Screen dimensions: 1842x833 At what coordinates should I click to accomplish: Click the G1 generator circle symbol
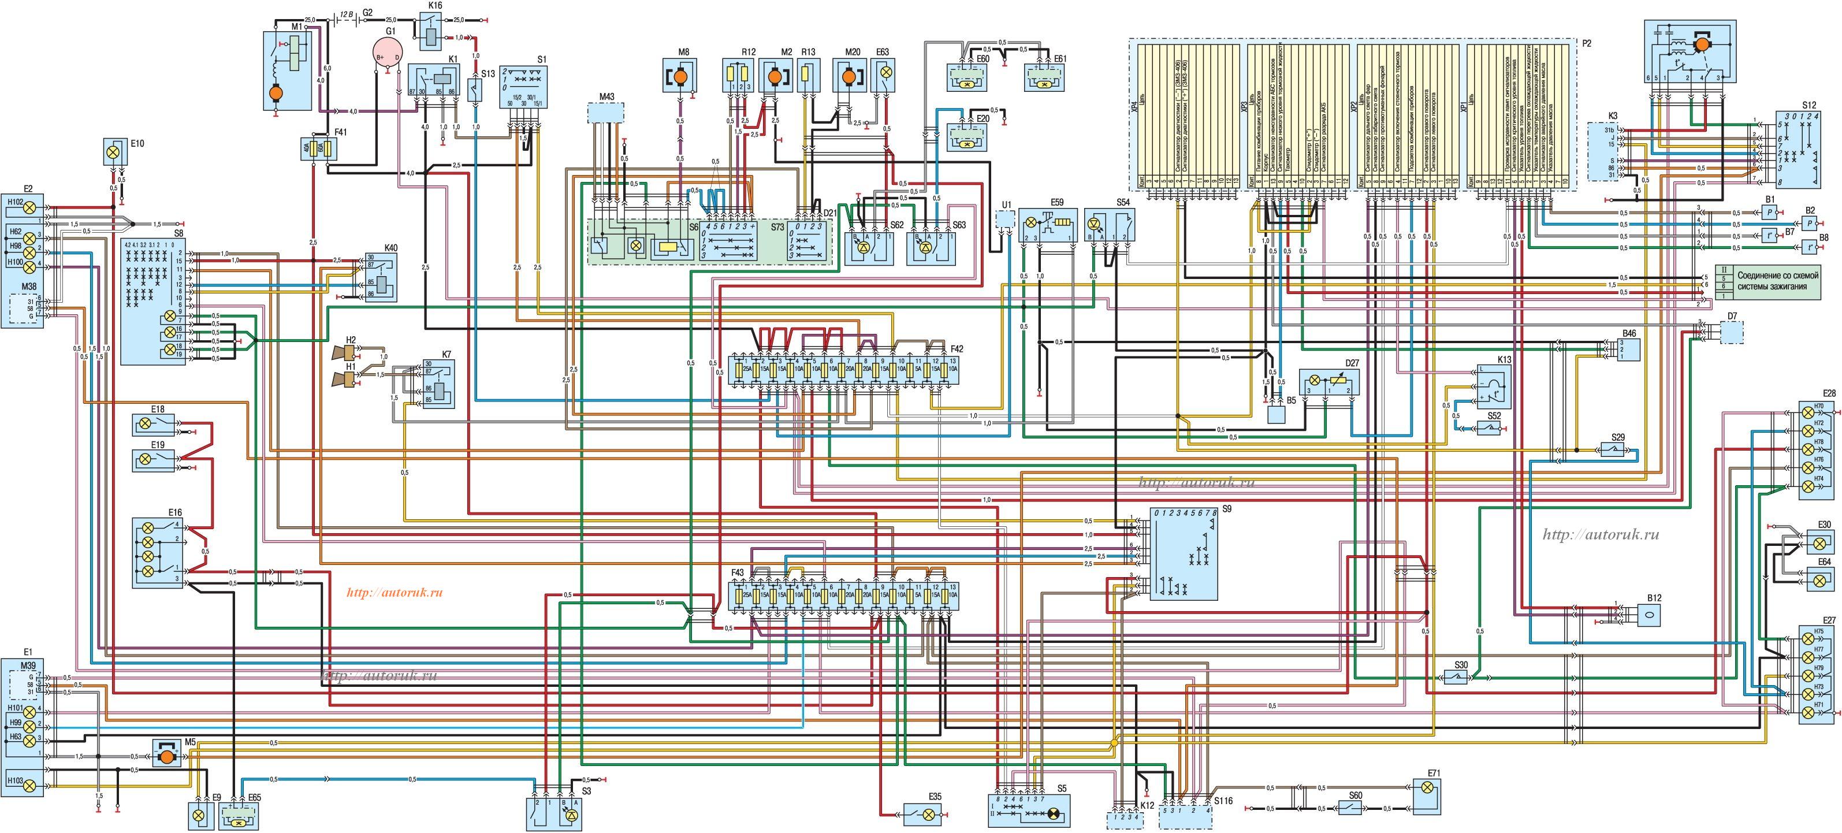pyautogui.click(x=388, y=52)
